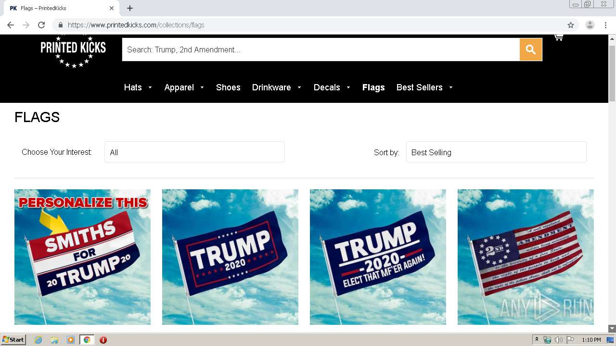The height and width of the screenshot is (346, 616).
Task: Click in the search field
Action: [321, 49]
